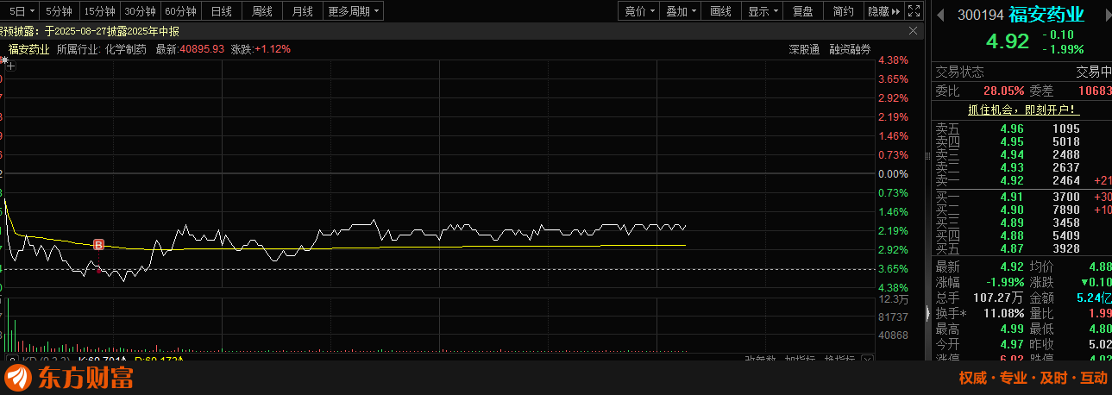Click the 深股通 tag

pos(804,49)
